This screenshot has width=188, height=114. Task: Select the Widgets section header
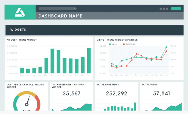point(18,30)
